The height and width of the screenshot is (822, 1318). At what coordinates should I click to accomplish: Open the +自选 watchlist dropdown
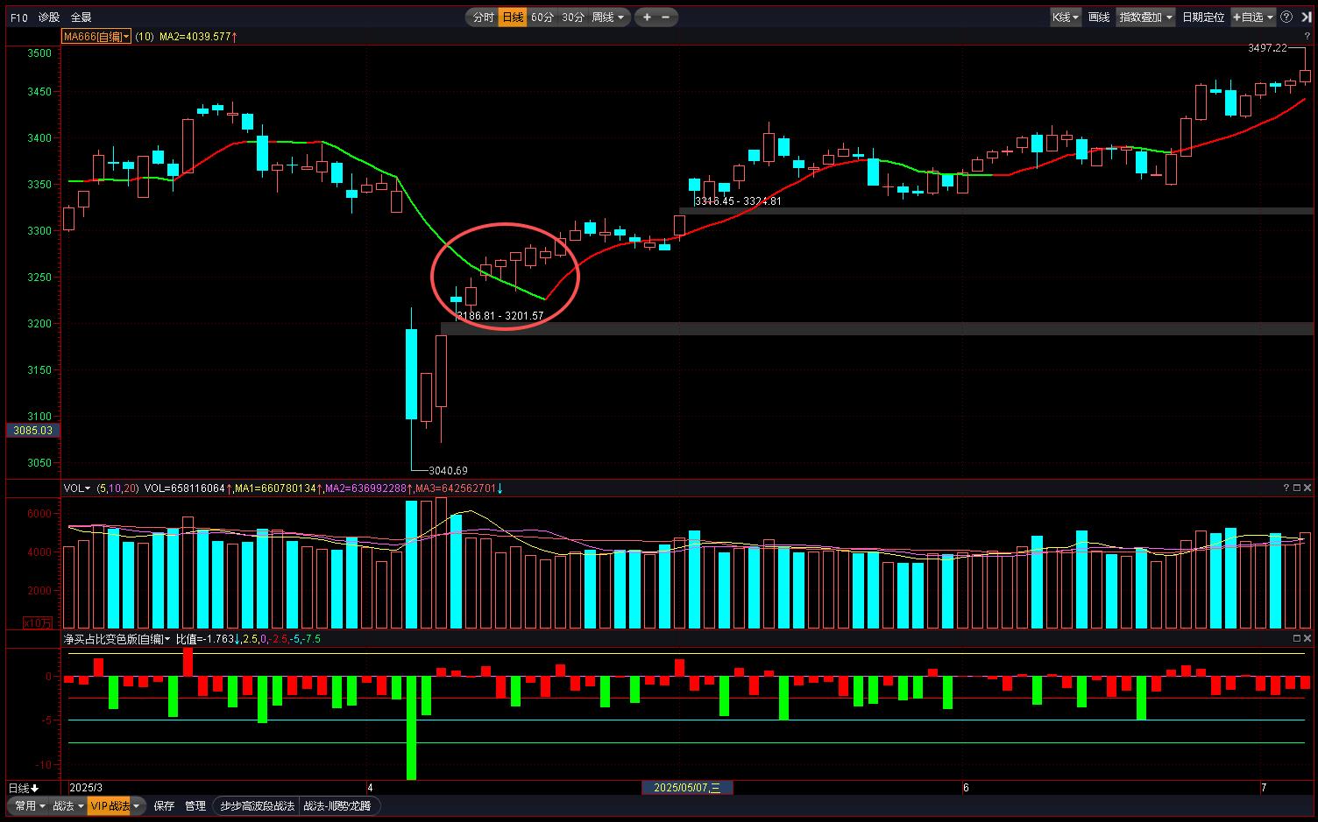pyautogui.click(x=1253, y=18)
